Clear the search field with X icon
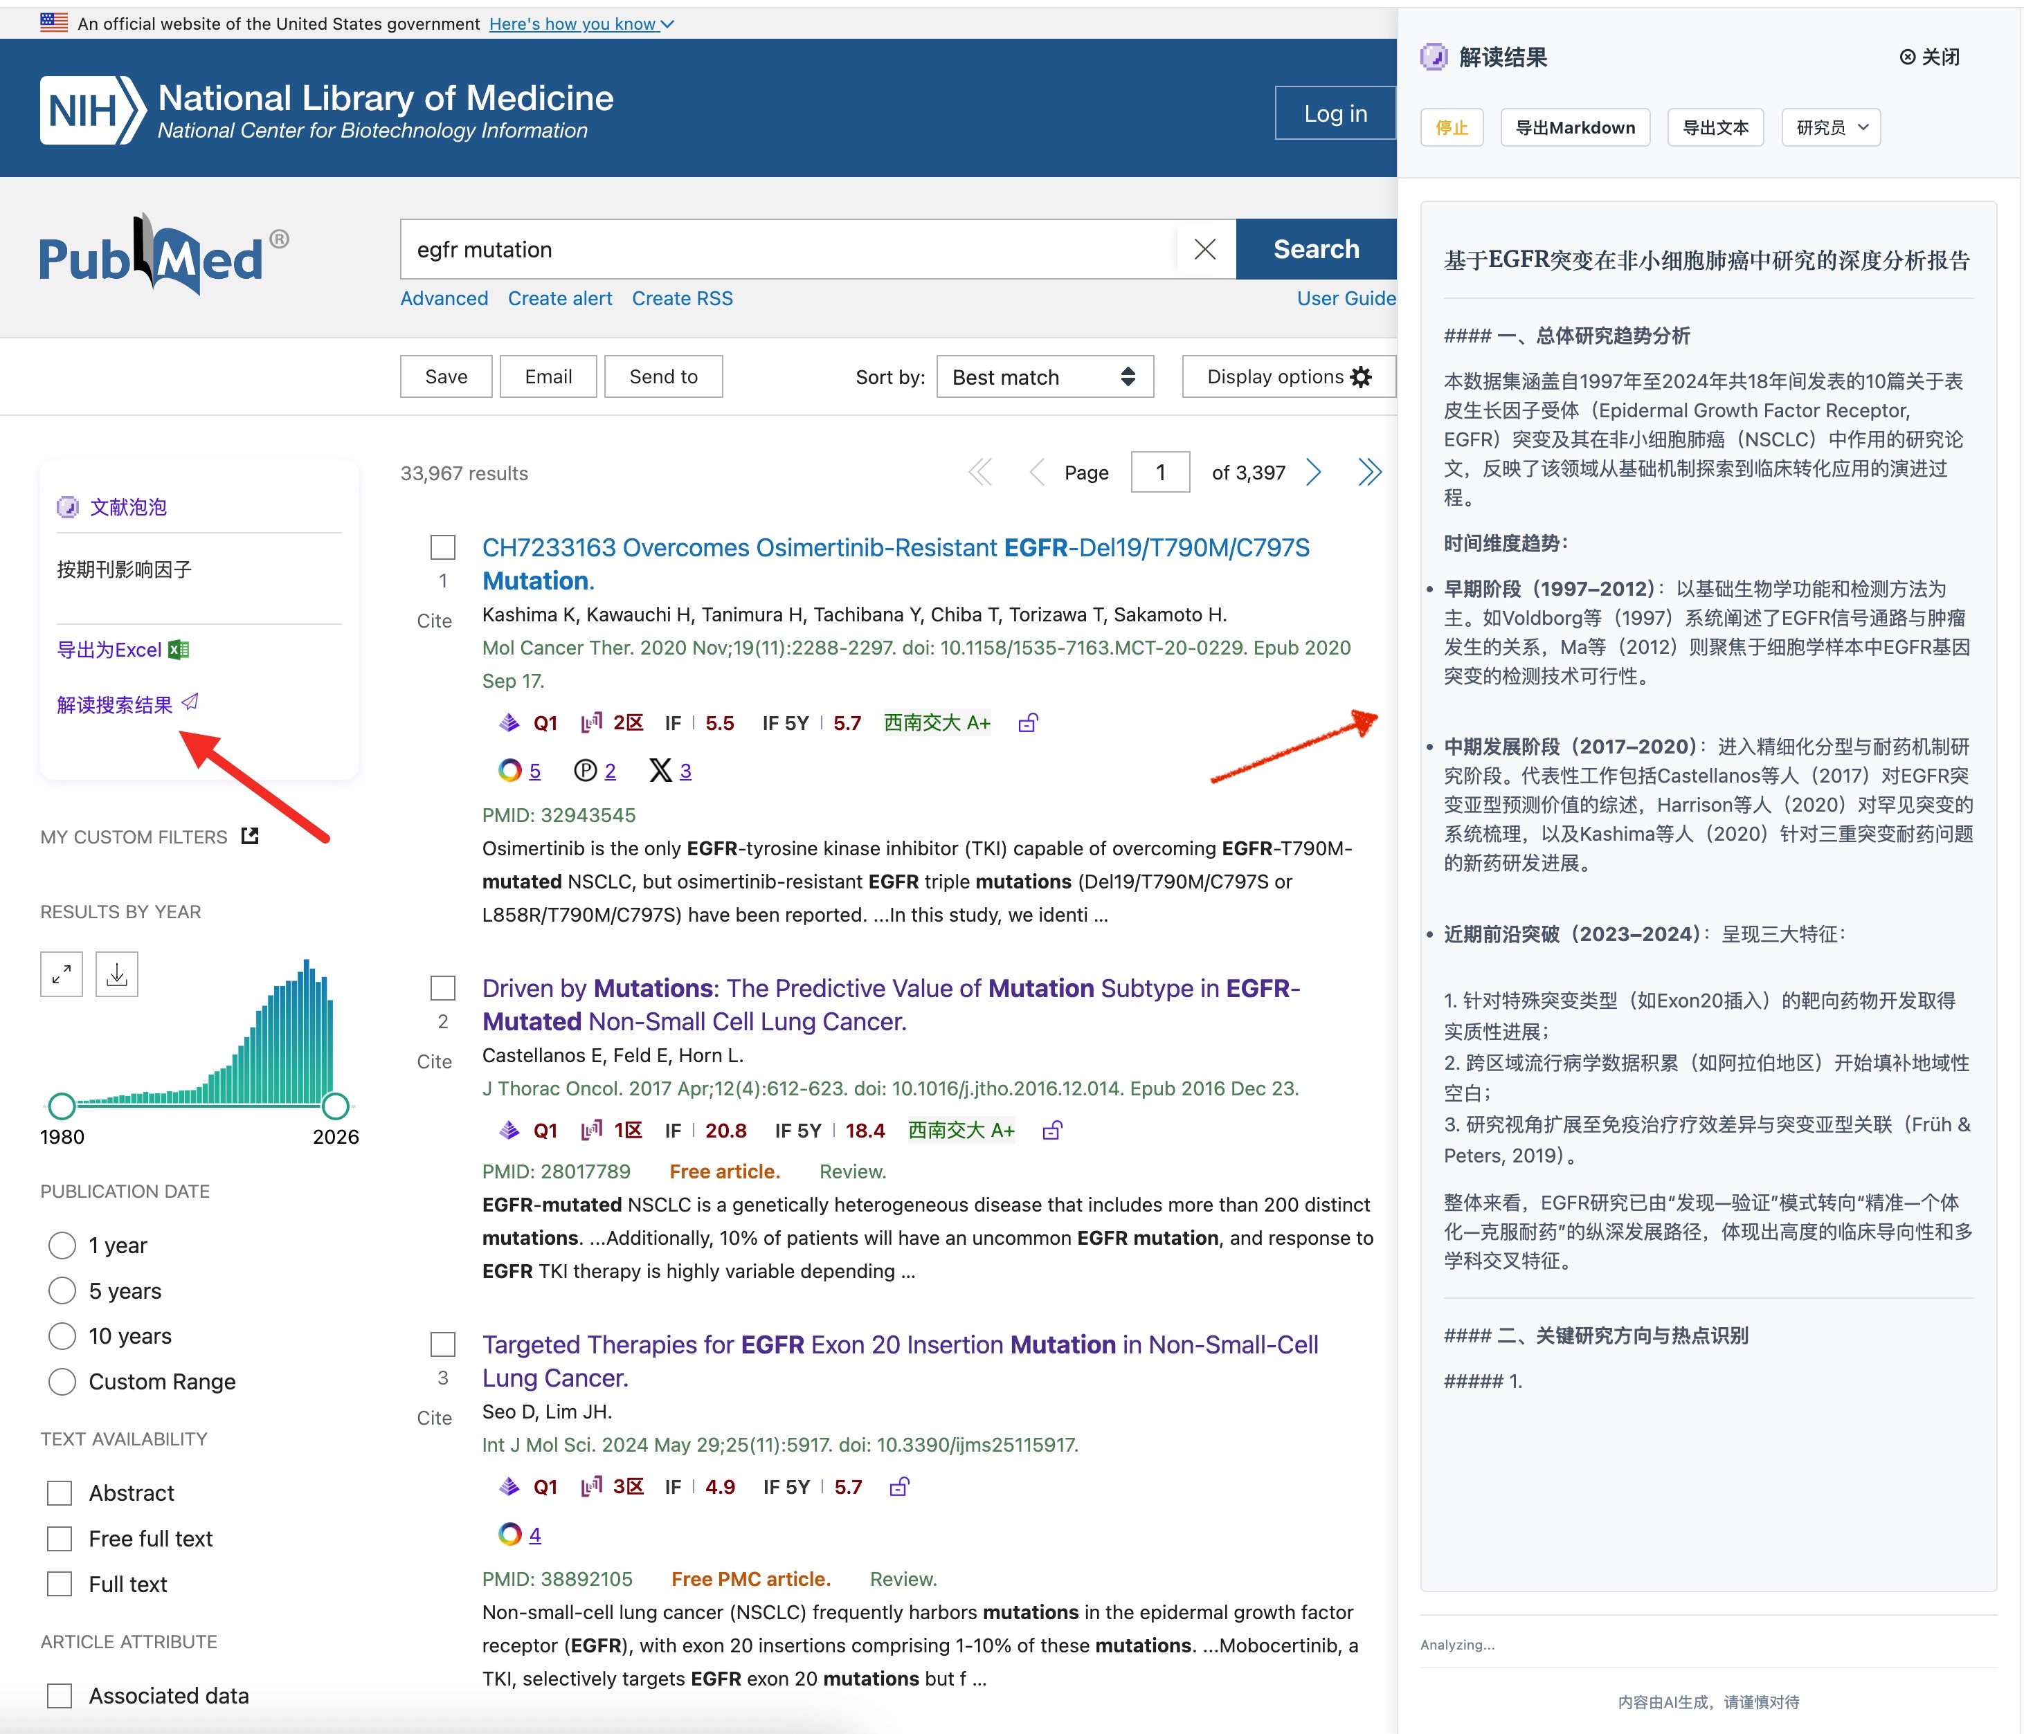 click(1204, 250)
